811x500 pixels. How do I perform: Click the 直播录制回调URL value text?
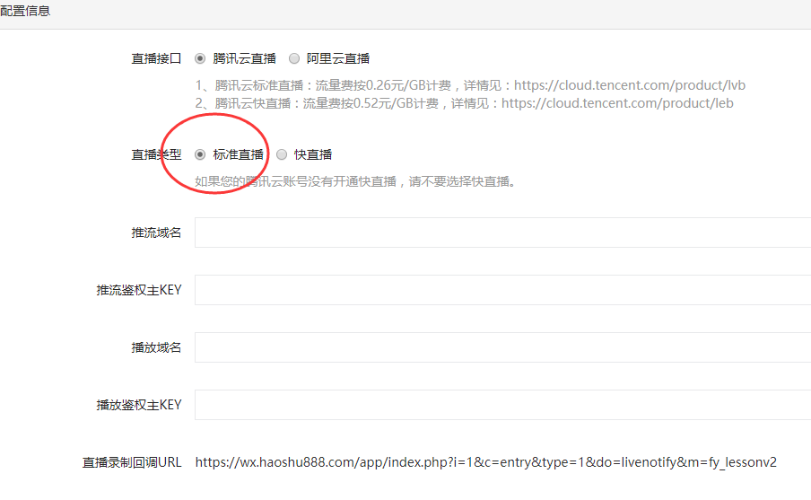485,462
